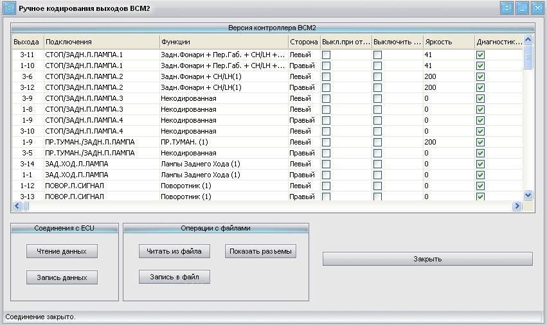Click the wide 'Закрыть' button

[x=427, y=259]
